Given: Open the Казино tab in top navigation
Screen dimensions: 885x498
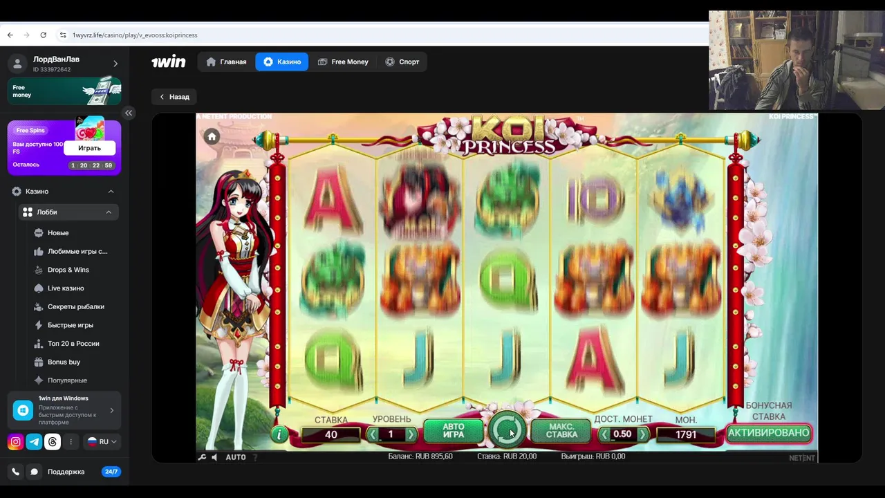Looking at the screenshot, I should pos(282,62).
